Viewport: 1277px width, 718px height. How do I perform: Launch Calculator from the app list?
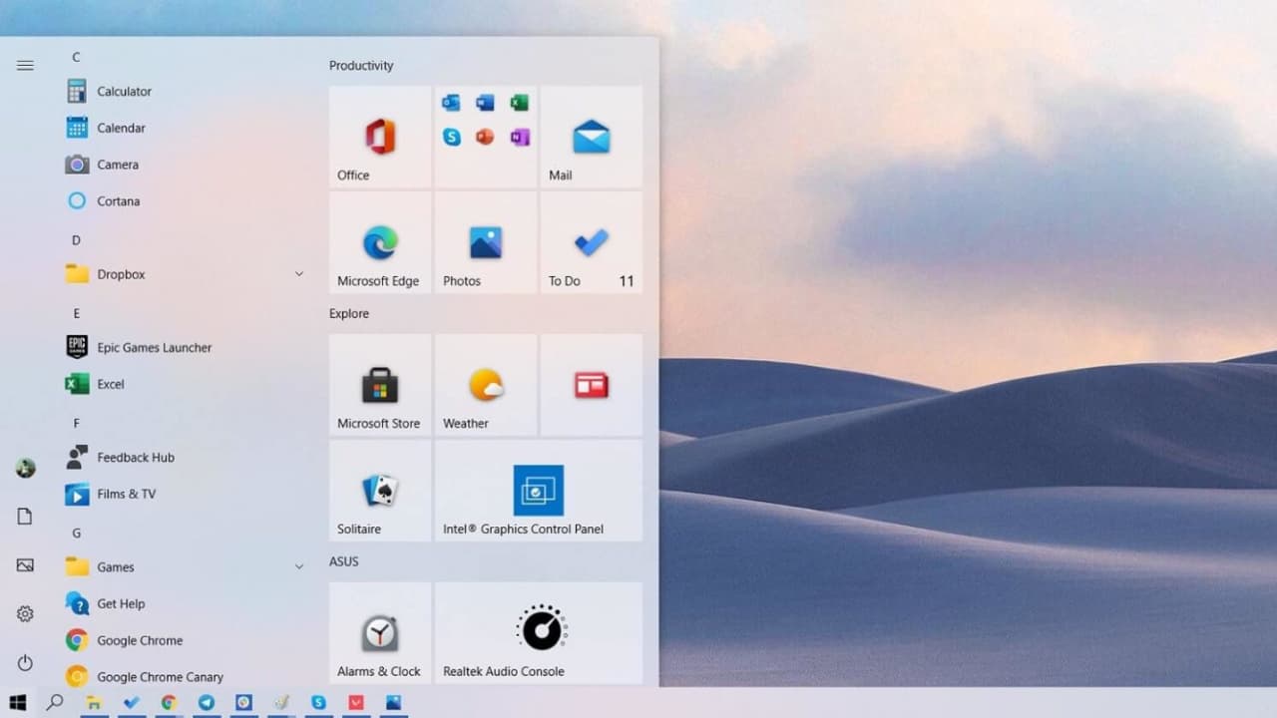coord(185,92)
